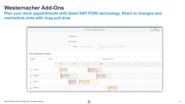Click the Licence plate label
This screenshot has height=104, width=185.
click(73, 42)
